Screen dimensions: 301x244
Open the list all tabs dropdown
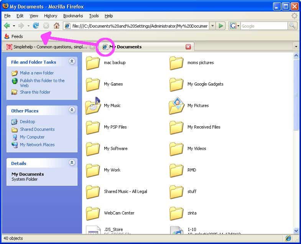tap(296, 47)
